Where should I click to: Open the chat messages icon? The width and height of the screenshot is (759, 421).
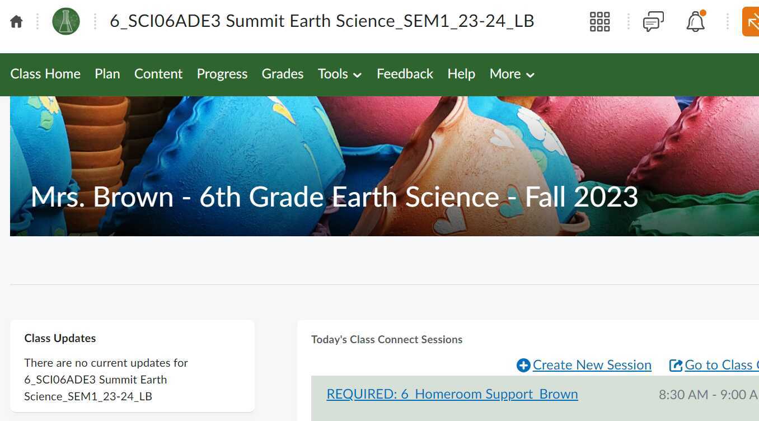[x=653, y=21]
